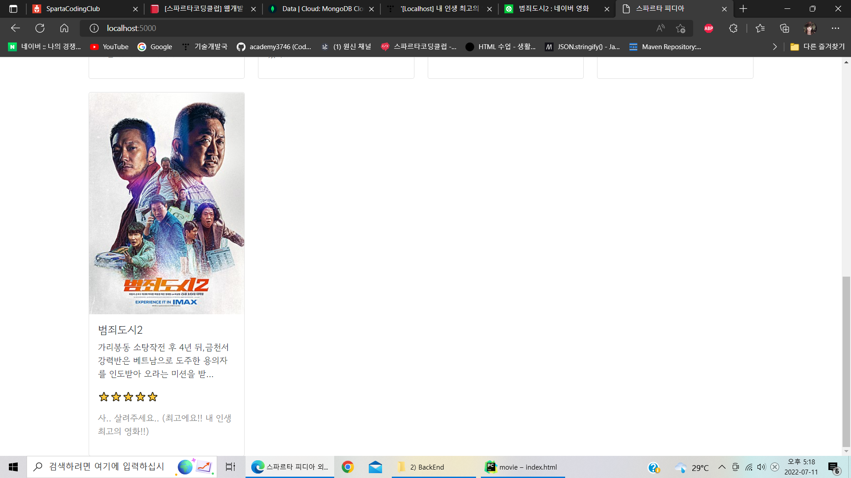The width and height of the screenshot is (851, 478).
Task: Reload the localhost page
Action: pyautogui.click(x=40, y=28)
